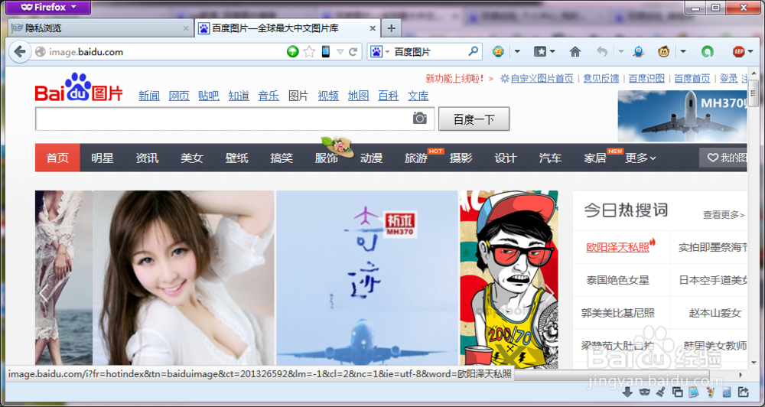The height and width of the screenshot is (407, 765).
Task: Click the green circular toolbar icon
Action: [708, 51]
